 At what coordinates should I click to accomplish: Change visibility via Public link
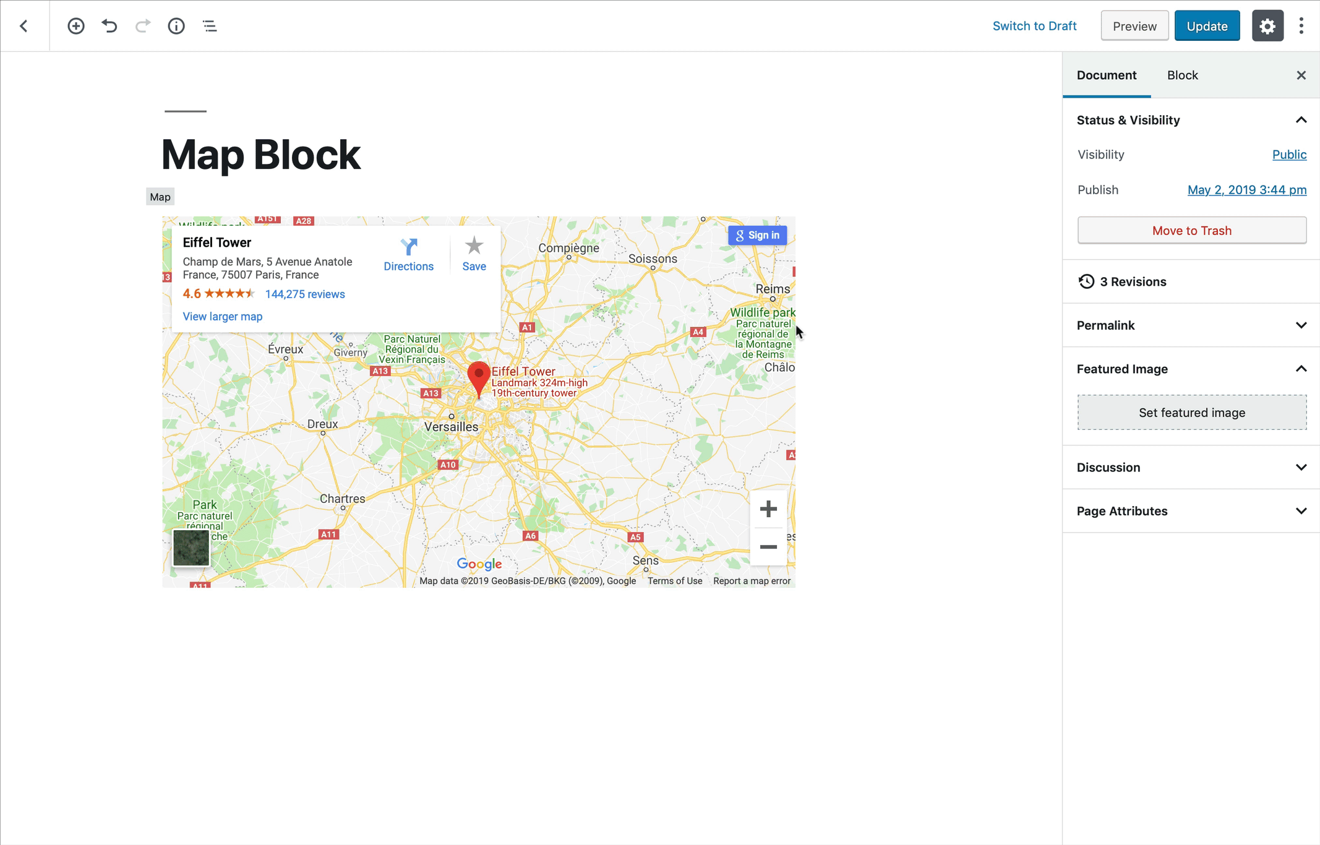(x=1289, y=155)
